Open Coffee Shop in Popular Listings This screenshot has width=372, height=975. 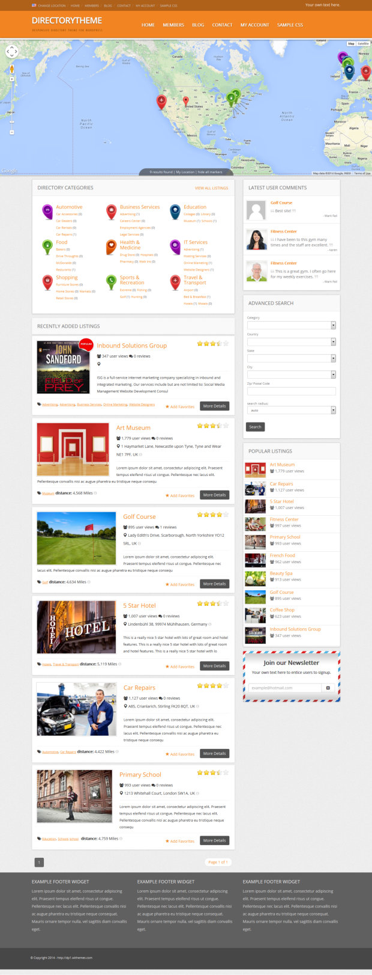(282, 610)
